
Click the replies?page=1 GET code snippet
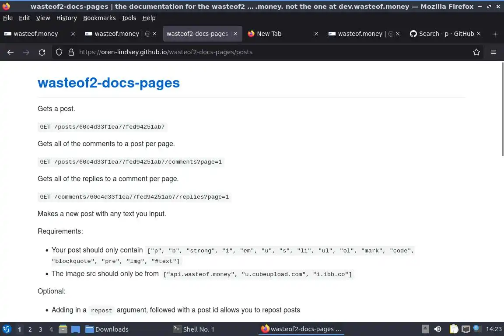coord(134,197)
